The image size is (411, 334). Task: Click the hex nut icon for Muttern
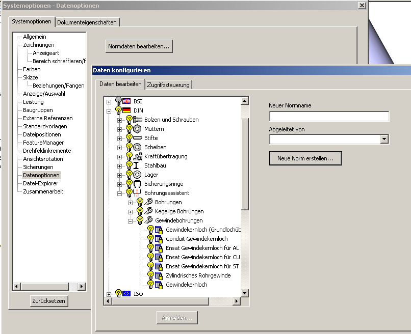[x=137, y=129]
